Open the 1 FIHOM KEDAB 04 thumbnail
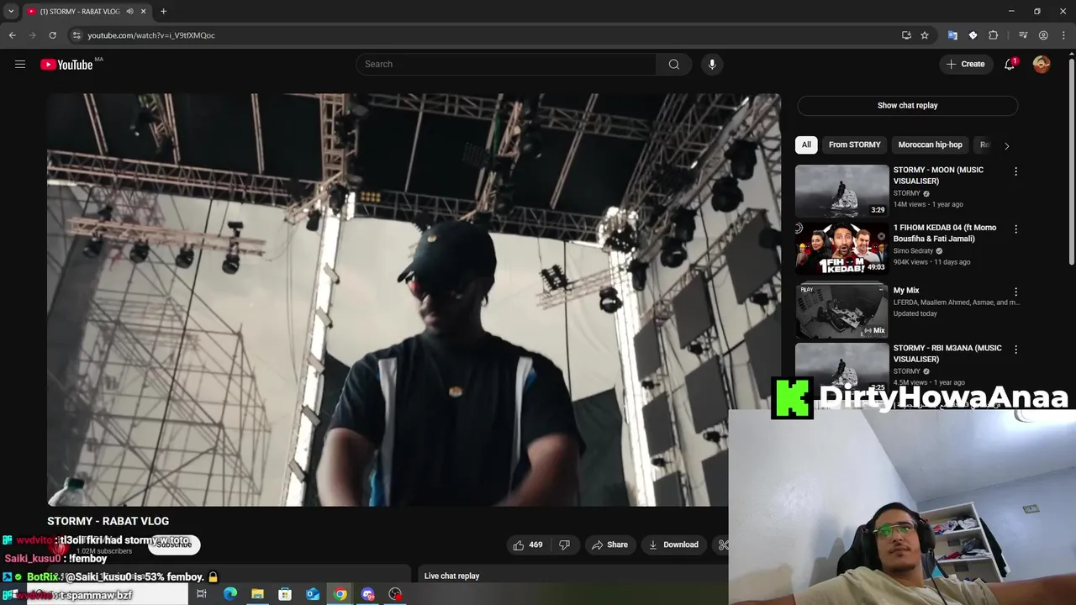 click(841, 249)
